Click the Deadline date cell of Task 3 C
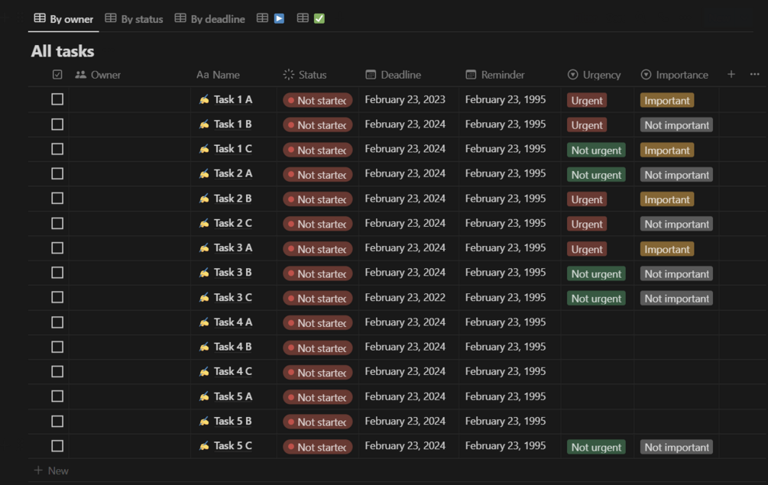The width and height of the screenshot is (768, 485). (x=405, y=297)
